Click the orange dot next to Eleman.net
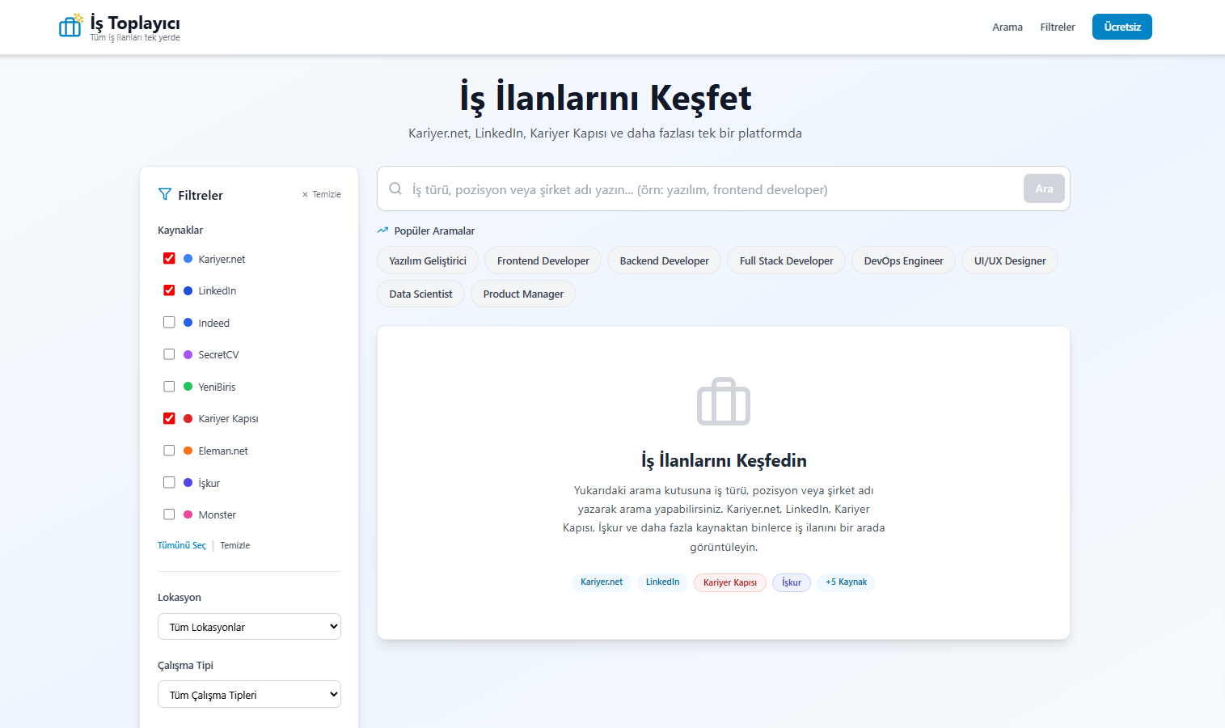This screenshot has height=728, width=1225. [x=188, y=451]
